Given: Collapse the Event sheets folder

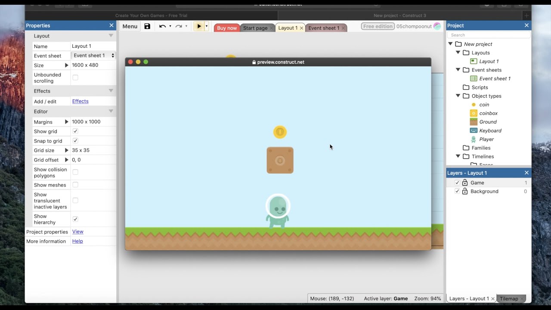Looking at the screenshot, I should 458,70.
